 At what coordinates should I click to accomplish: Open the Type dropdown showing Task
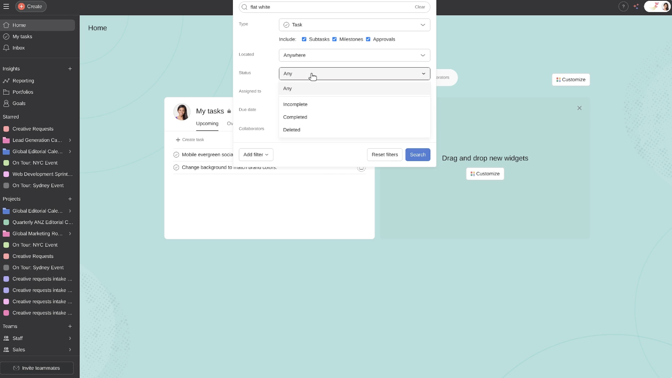click(354, 25)
